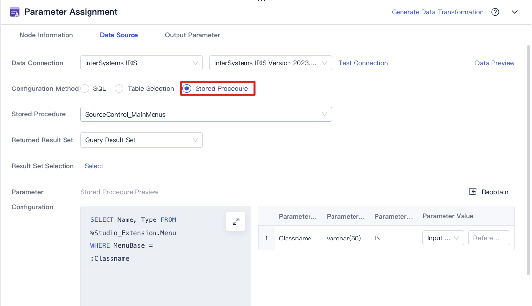Click the vertical scrollbar on the right
This screenshot has height=306, width=532.
528,159
